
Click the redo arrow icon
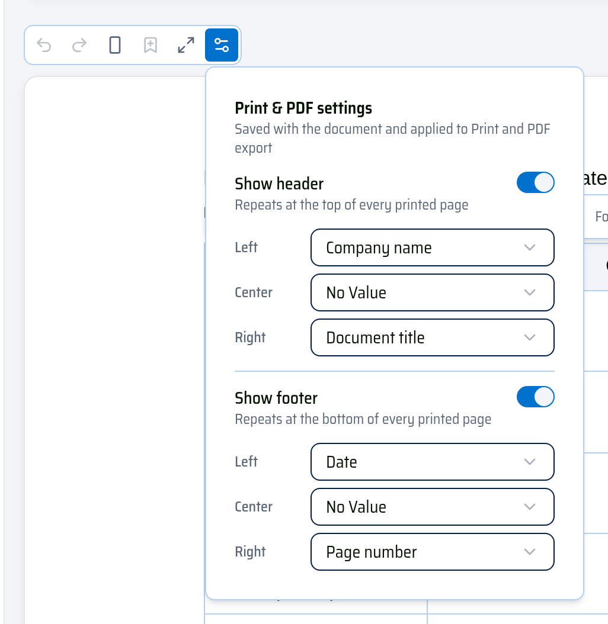79,45
